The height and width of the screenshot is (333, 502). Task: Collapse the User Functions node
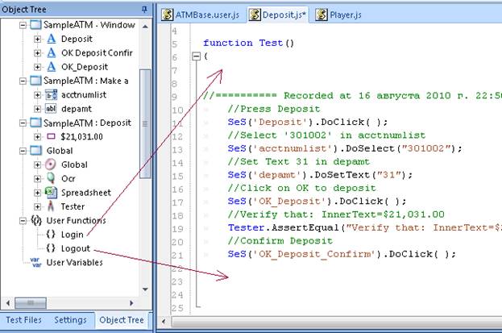[23, 220]
